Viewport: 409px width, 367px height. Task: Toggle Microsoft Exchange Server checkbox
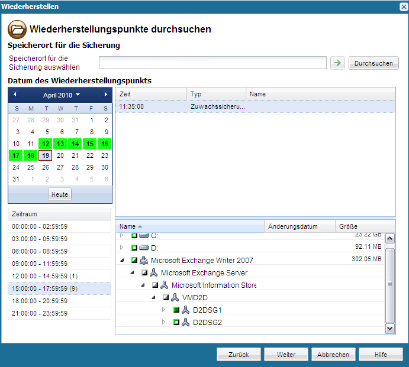click(144, 272)
